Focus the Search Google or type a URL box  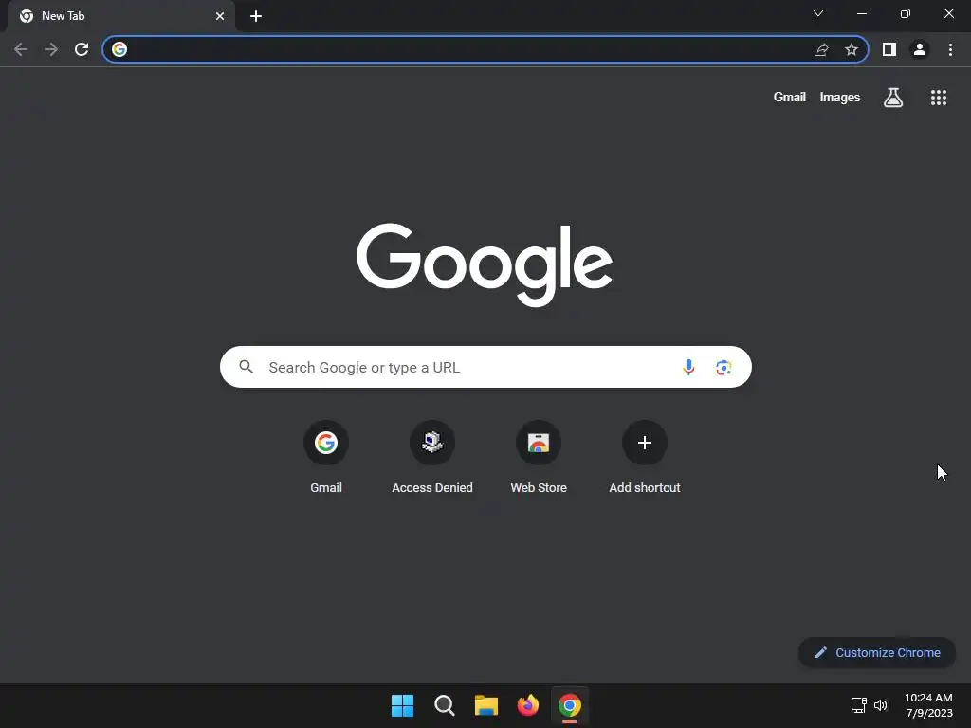(x=486, y=367)
